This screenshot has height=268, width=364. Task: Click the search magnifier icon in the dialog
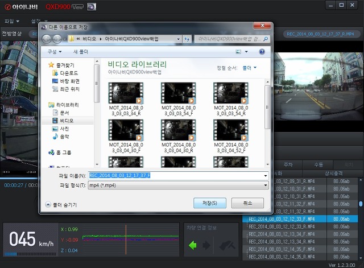click(x=266, y=39)
